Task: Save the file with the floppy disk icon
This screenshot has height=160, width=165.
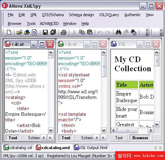Action: click(45, 32)
